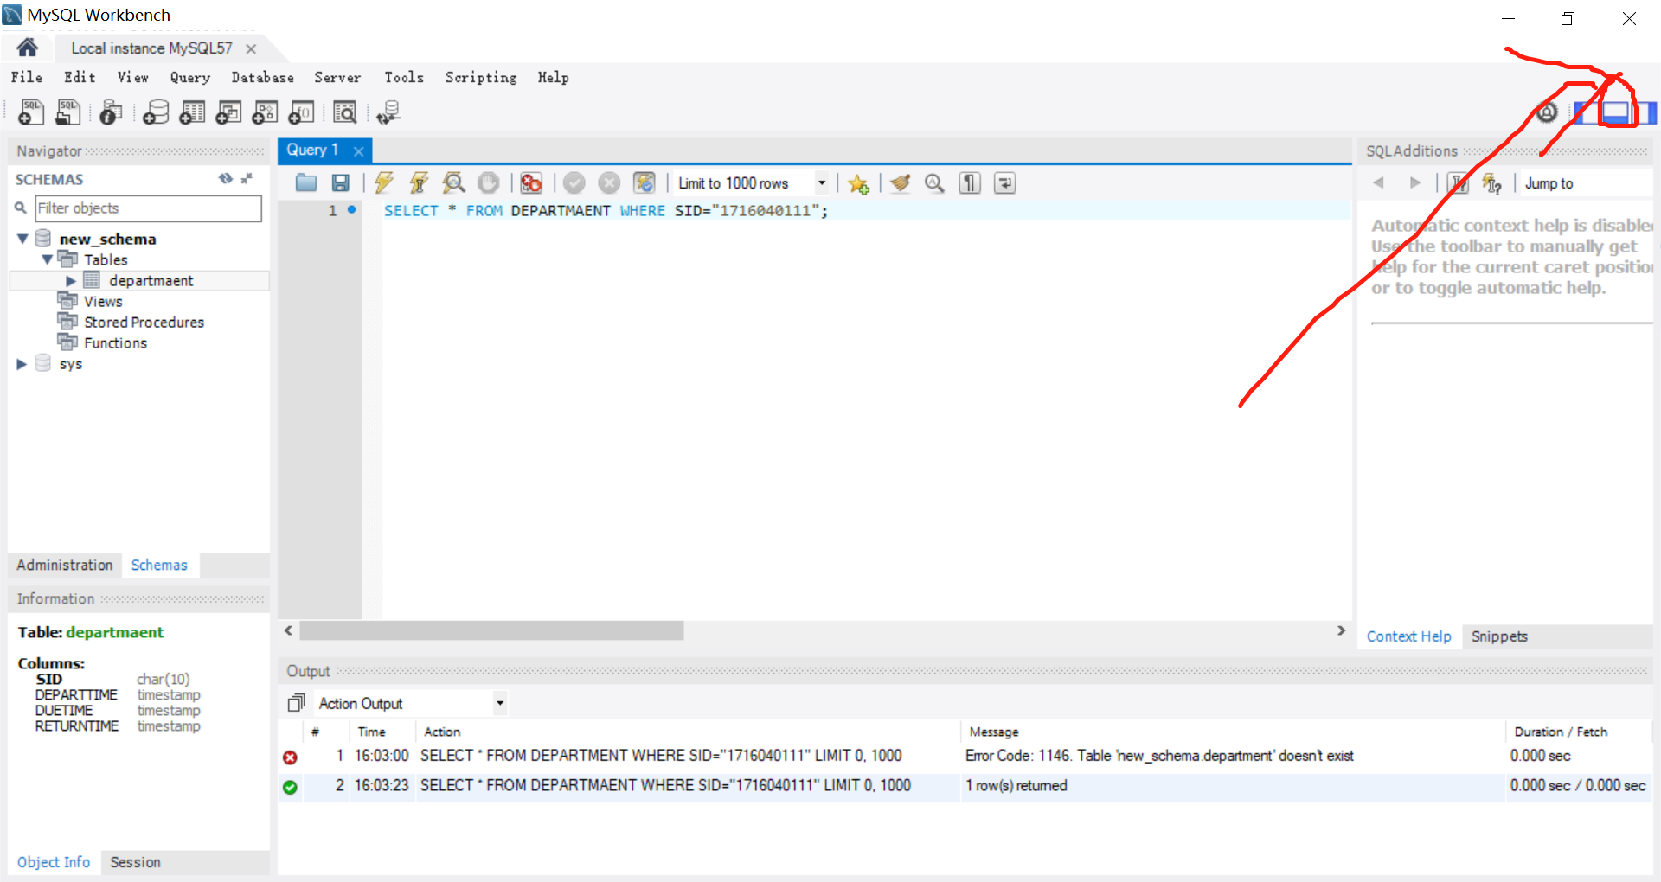1661x882 pixels.
Task: Switch to the Snippets panel
Action: 1499,636
